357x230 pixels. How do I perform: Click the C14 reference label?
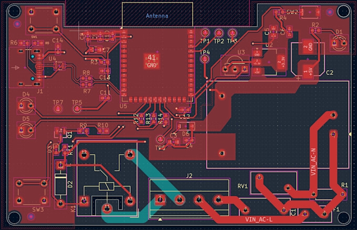pyautogui.click(x=57, y=40)
